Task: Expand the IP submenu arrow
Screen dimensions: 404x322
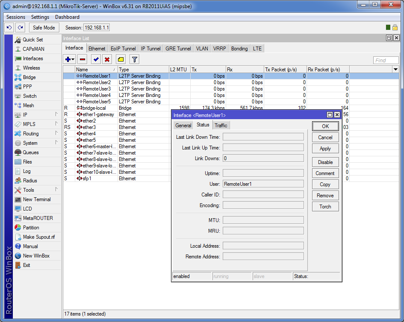Action: [56, 114]
